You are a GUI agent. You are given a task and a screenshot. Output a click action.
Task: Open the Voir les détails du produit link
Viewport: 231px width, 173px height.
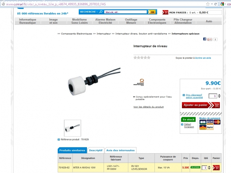click(148, 107)
